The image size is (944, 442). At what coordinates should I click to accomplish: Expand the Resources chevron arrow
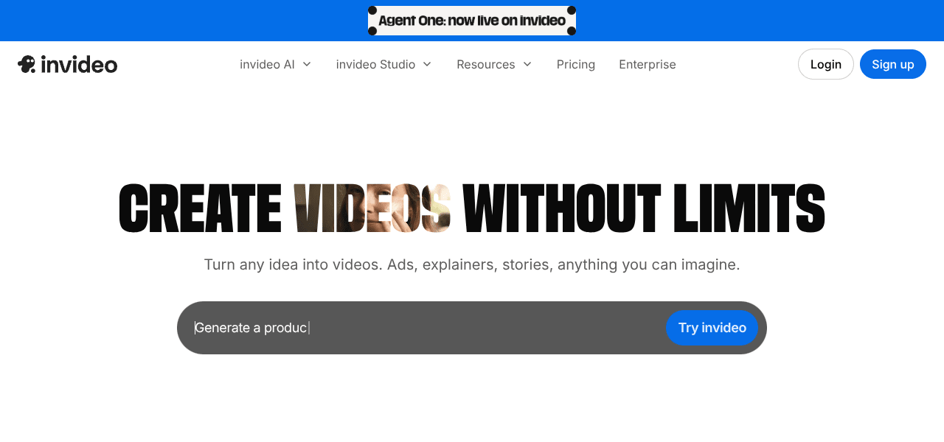click(527, 64)
